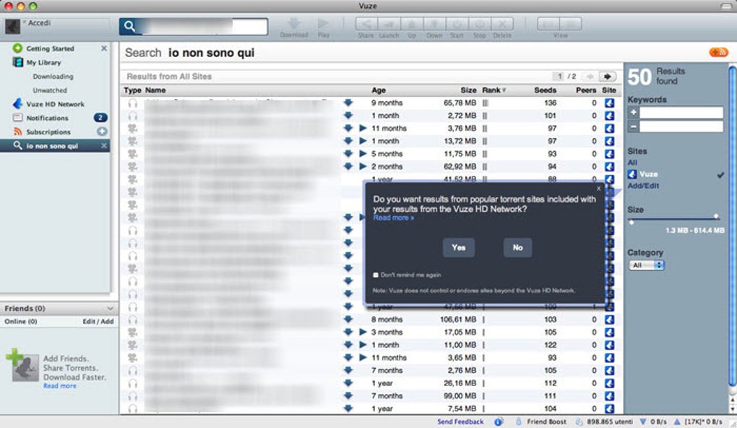This screenshot has height=428, width=737.
Task: Click the exclude keyword input field
Action: tap(681, 126)
